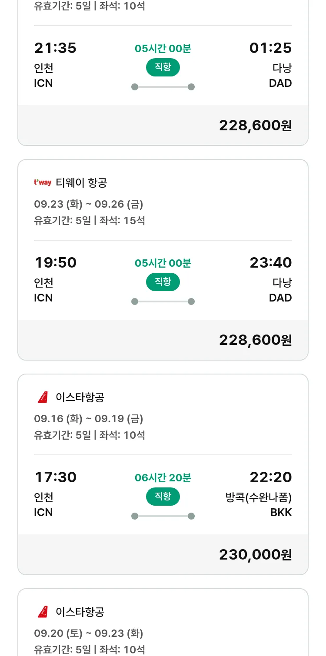The height and width of the screenshot is (656, 326).
Task: Tap the 09.16 (화) ~ 09.19 (금) date range
Action: point(89,419)
